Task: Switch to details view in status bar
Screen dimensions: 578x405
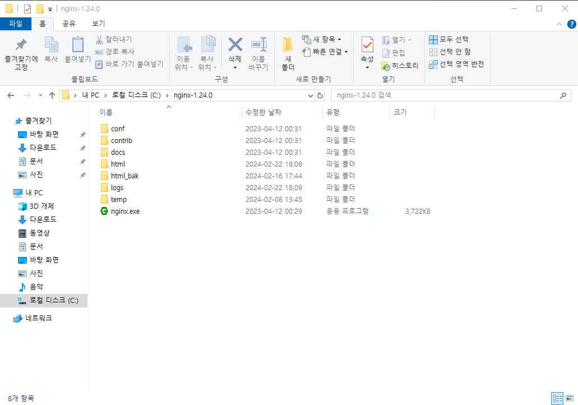Action: coord(557,398)
